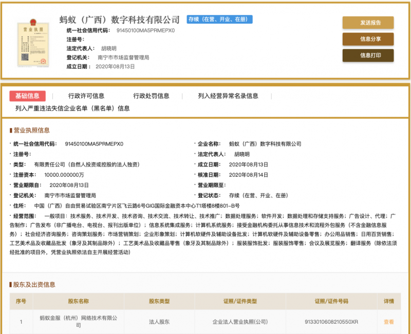Click the 证照/证件号码 column header
This screenshot has height=334, width=411.
point(331,301)
